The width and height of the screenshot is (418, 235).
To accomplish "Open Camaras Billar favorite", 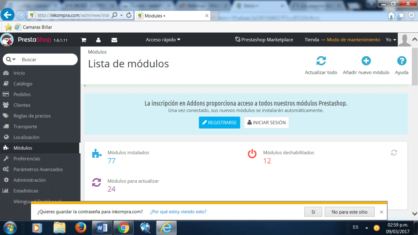I will point(33,27).
